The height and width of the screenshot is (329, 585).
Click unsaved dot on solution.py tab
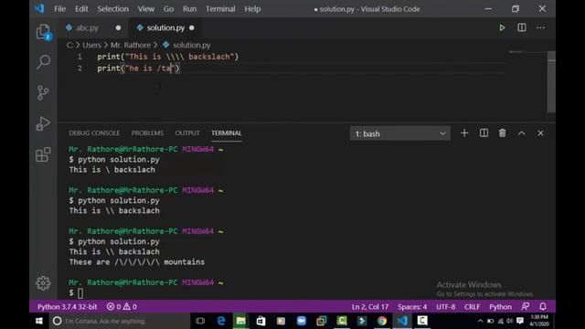[192, 28]
